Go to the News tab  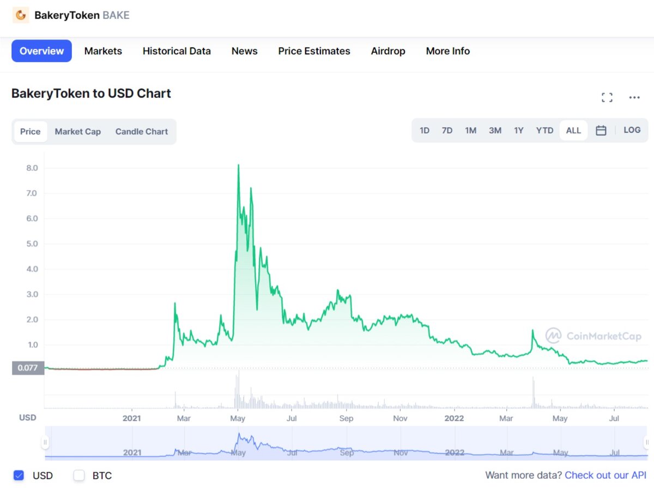point(244,51)
